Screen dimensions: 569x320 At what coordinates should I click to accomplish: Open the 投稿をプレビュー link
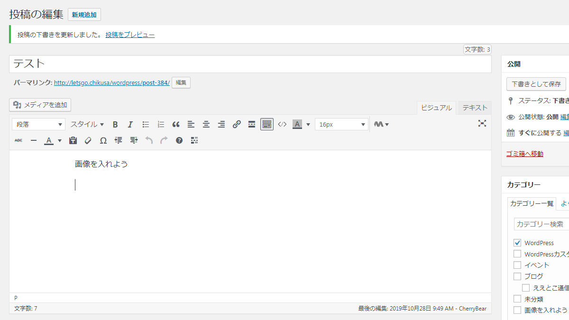(130, 35)
